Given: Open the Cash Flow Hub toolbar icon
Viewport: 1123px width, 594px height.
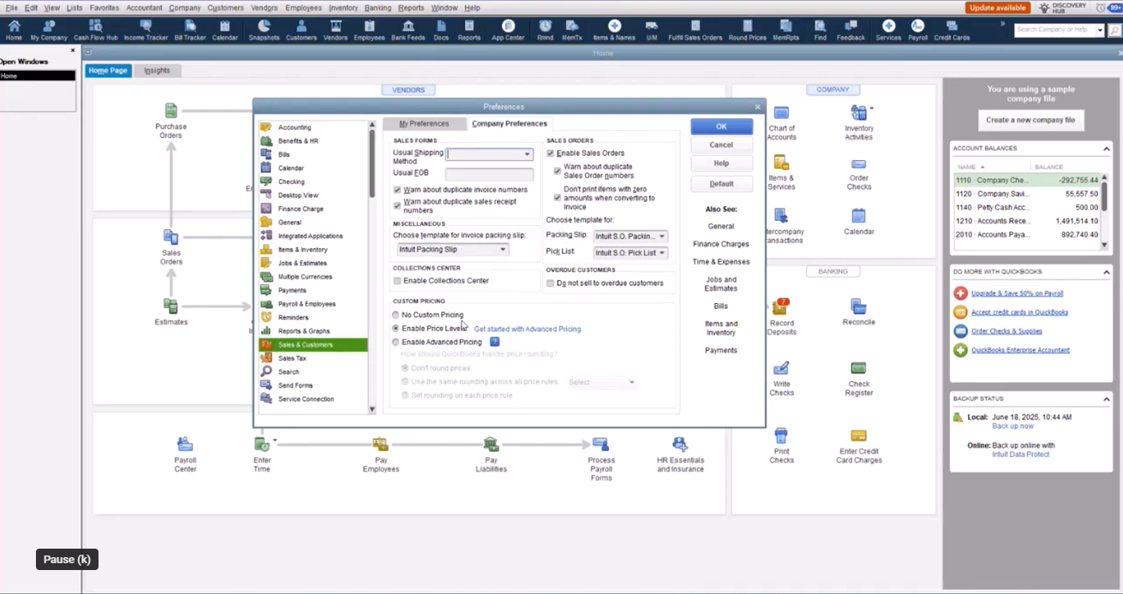Looking at the screenshot, I should (x=95, y=30).
